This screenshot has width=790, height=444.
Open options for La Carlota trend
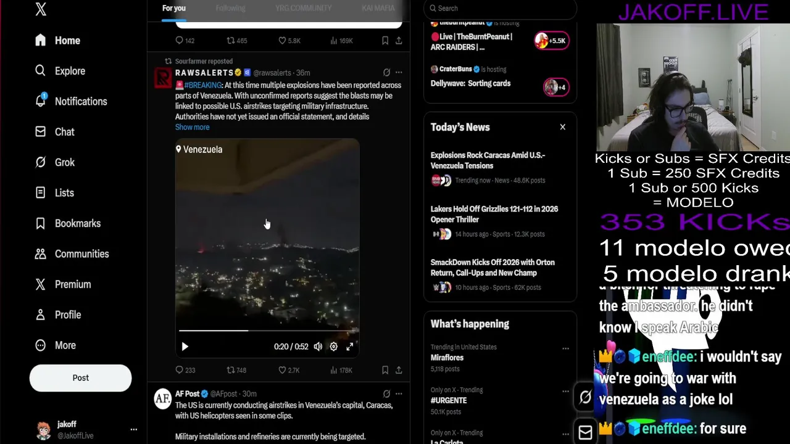(x=565, y=434)
